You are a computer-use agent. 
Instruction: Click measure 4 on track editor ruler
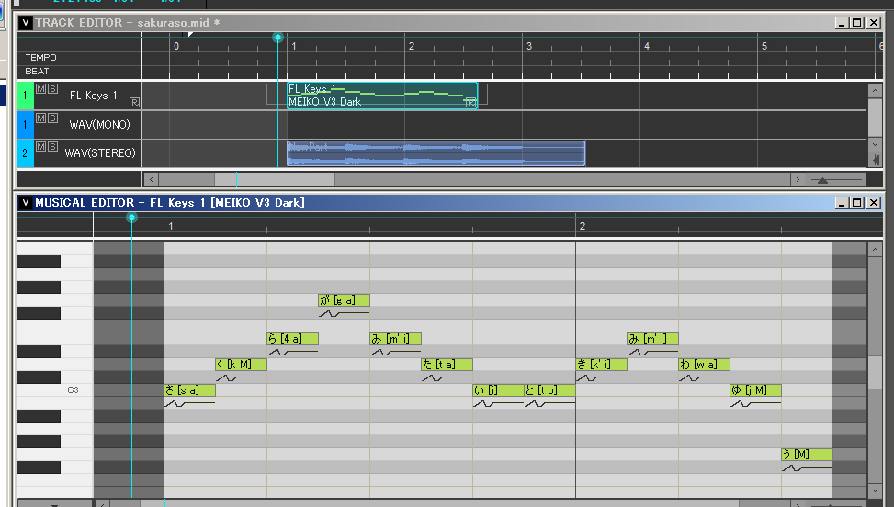pos(647,45)
